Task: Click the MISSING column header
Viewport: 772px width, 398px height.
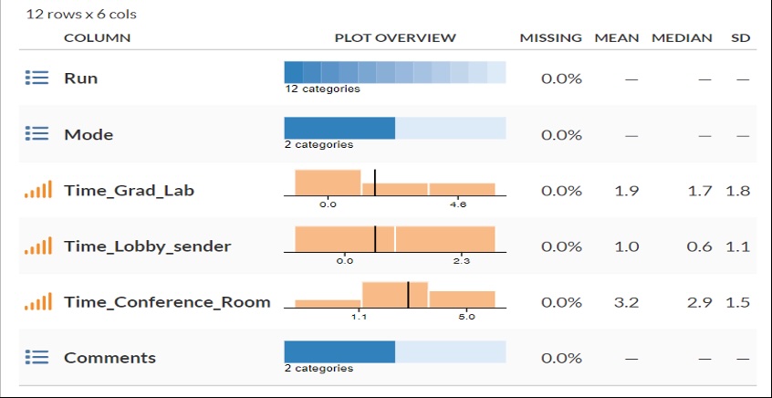Action: coord(551,38)
